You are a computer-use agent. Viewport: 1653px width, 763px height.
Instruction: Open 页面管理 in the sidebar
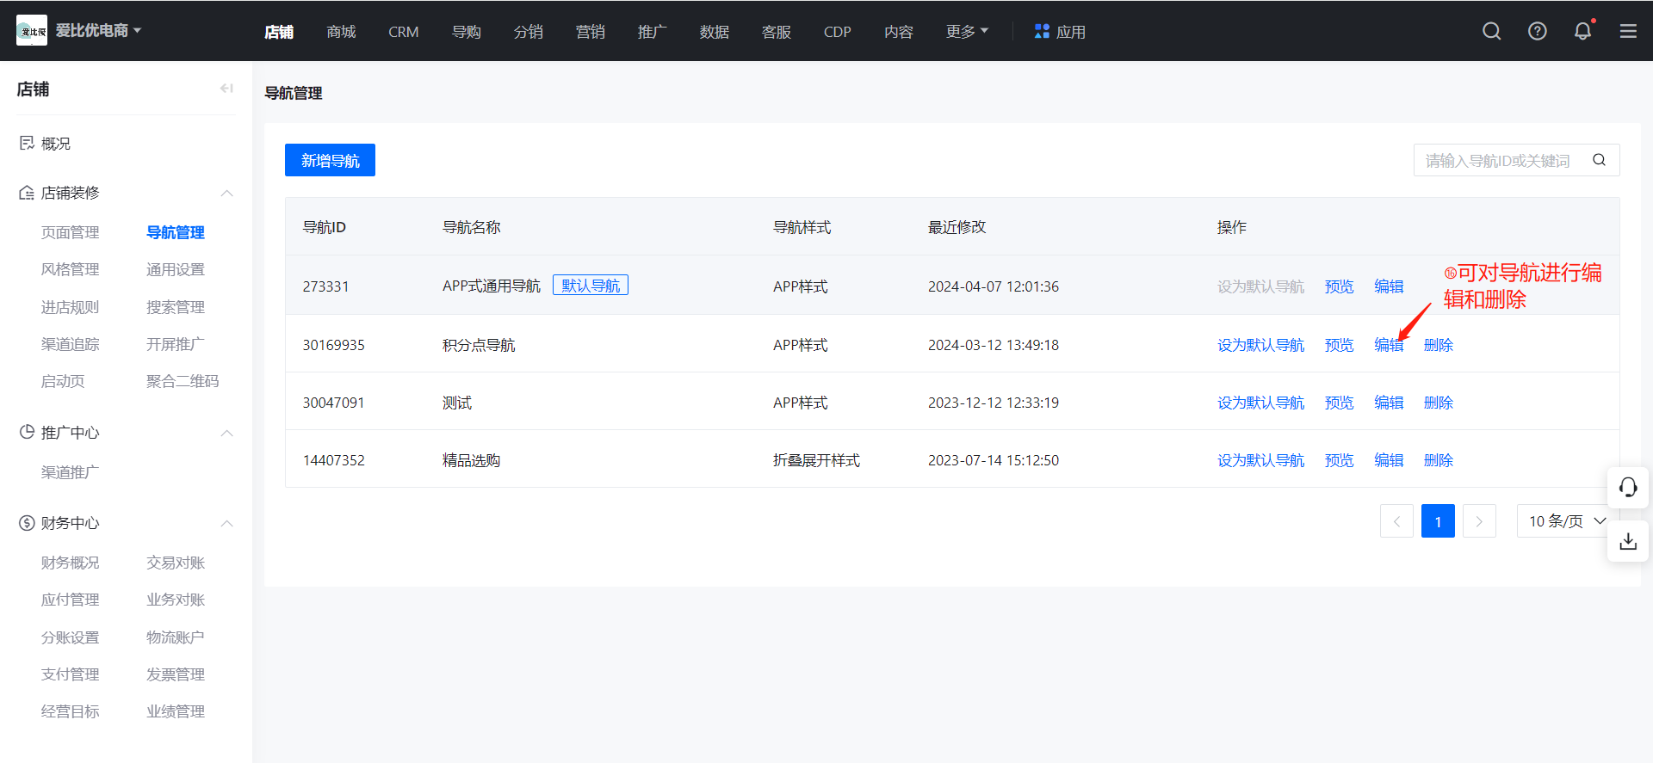point(70,232)
